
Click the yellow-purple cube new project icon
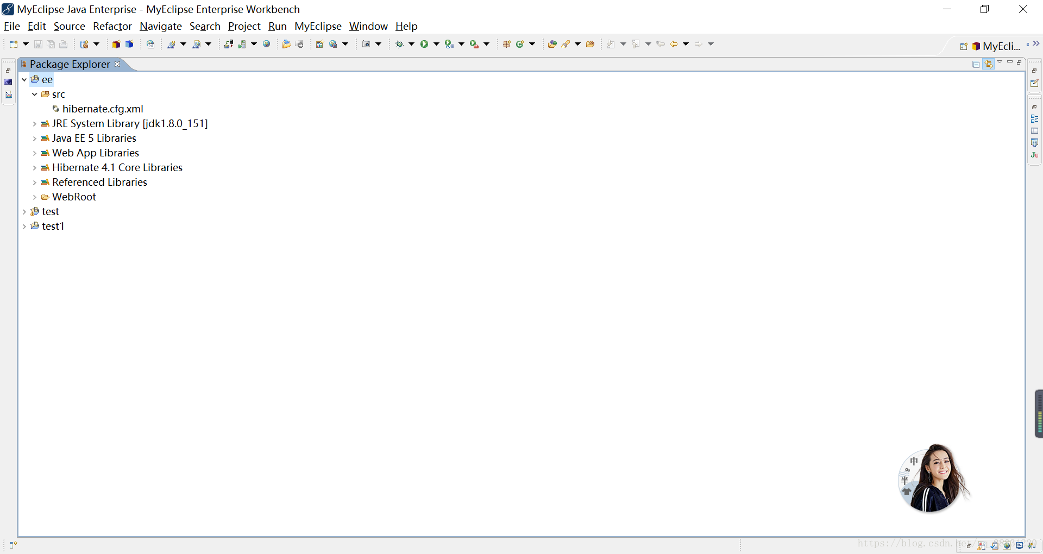click(116, 44)
